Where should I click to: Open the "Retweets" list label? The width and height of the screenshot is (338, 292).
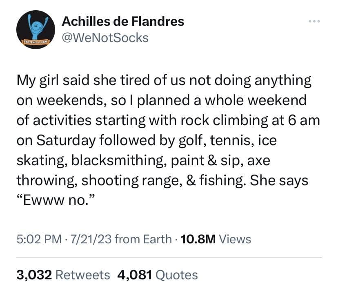(82, 275)
